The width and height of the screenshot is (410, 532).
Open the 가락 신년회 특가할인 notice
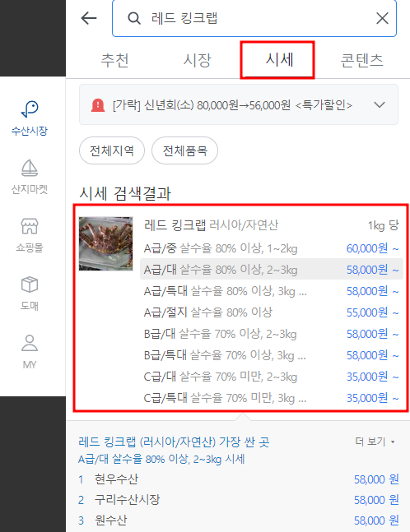[x=239, y=104]
